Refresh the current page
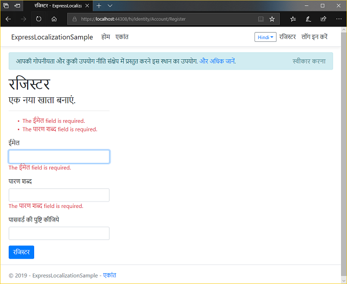Image resolution: width=347 pixels, height=284 pixels. point(38,18)
